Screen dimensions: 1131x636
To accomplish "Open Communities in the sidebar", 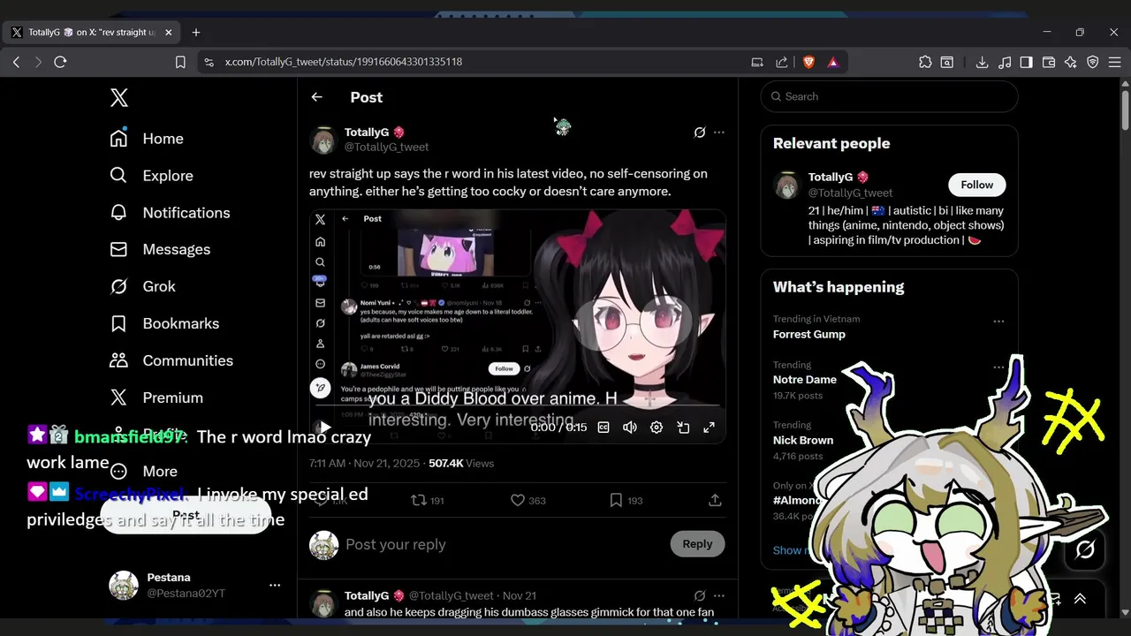I will (171, 360).
